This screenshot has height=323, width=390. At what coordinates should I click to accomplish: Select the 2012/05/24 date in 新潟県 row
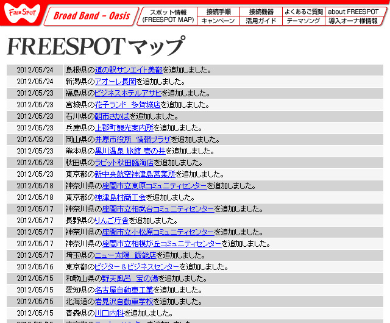(35, 82)
